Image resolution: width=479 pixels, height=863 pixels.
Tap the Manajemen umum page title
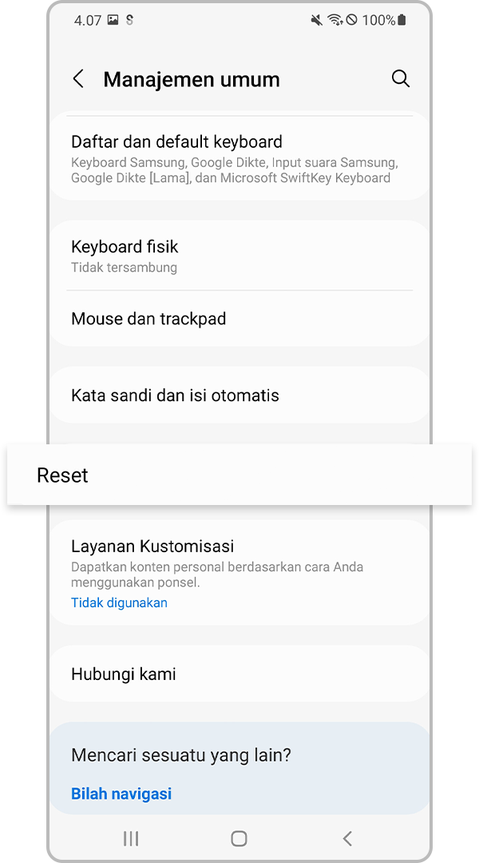click(192, 79)
